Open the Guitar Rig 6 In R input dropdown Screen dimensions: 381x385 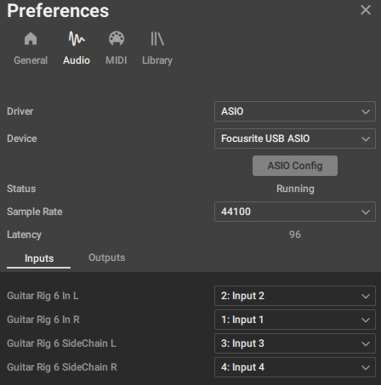click(x=295, y=320)
